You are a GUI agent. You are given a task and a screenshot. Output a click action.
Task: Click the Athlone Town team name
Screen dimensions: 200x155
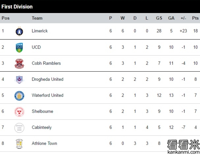click(x=44, y=143)
